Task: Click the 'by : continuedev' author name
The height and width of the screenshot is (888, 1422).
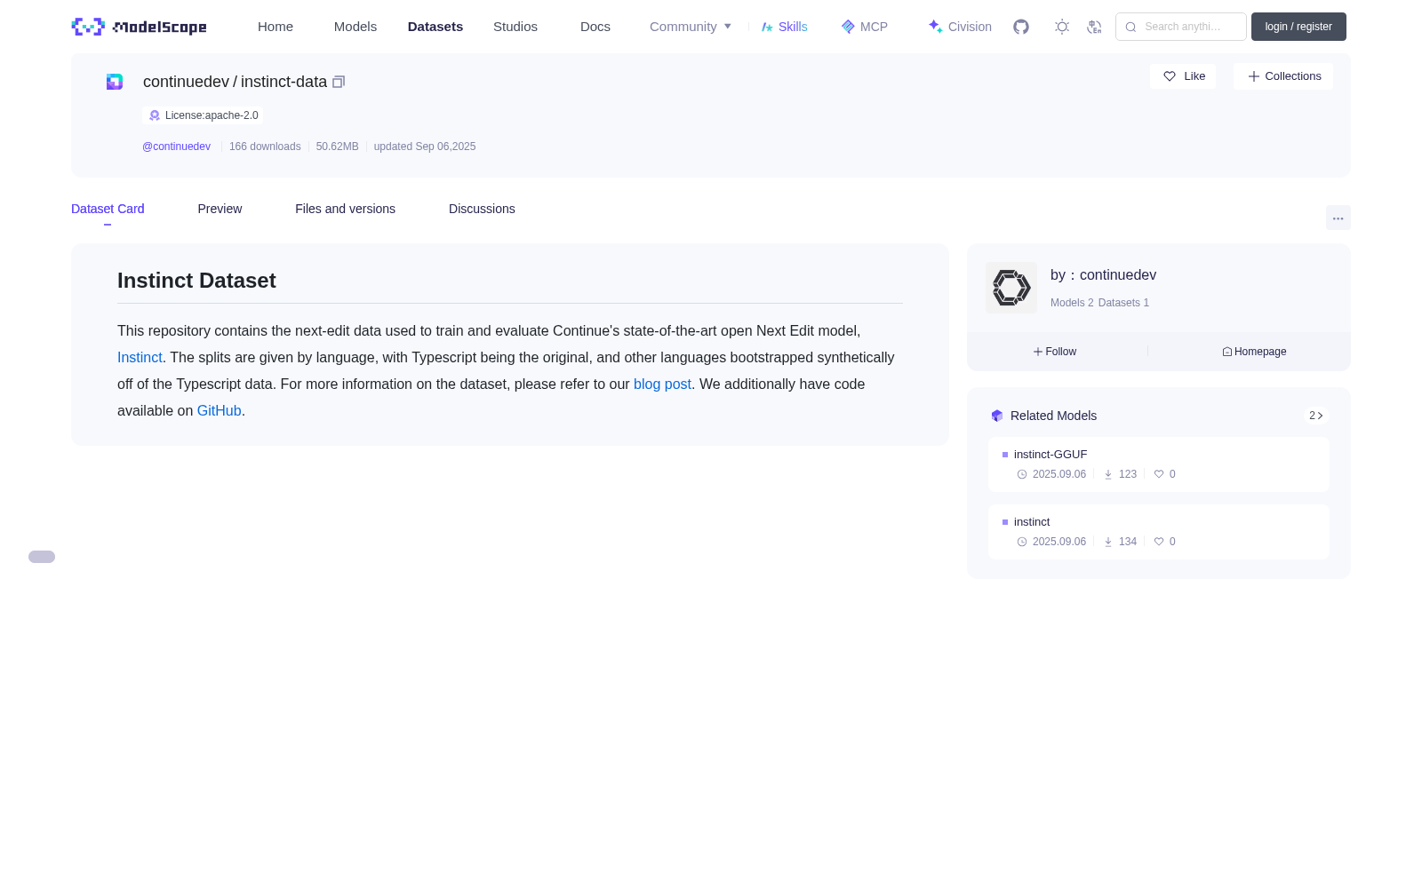Action: [1103, 275]
